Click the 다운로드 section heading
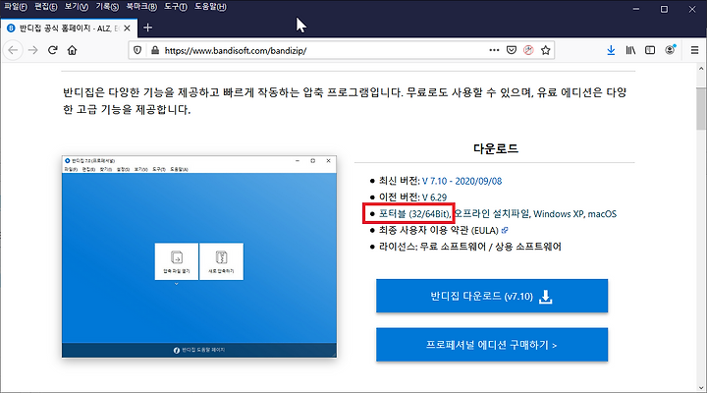Image resolution: width=707 pixels, height=393 pixels. 496,148
